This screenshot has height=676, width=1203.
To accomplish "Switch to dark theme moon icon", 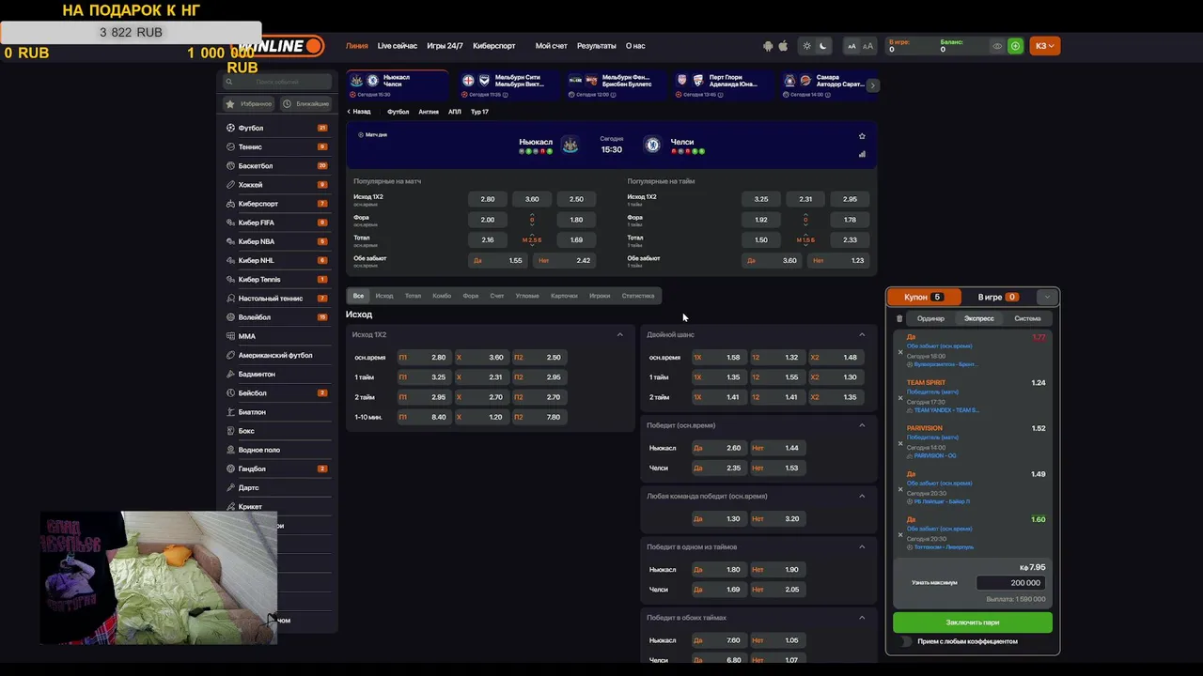I will pyautogui.click(x=823, y=46).
